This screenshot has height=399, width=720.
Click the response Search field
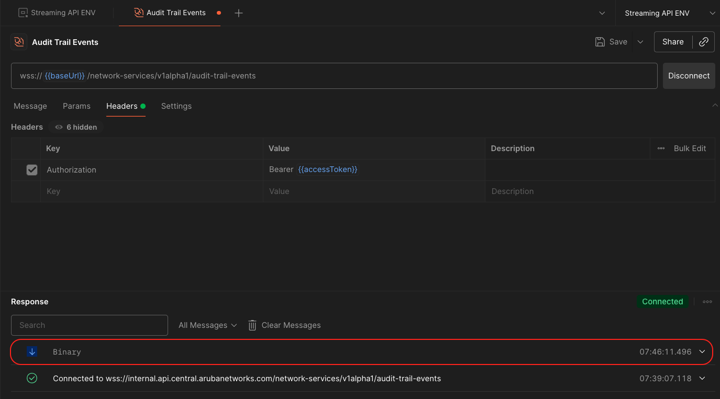(x=90, y=325)
